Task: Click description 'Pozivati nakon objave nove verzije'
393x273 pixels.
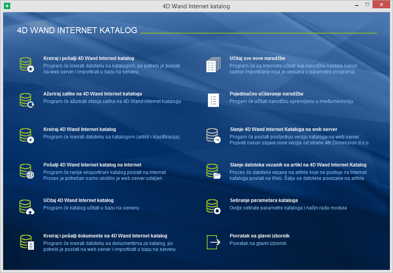Action: [299, 143]
